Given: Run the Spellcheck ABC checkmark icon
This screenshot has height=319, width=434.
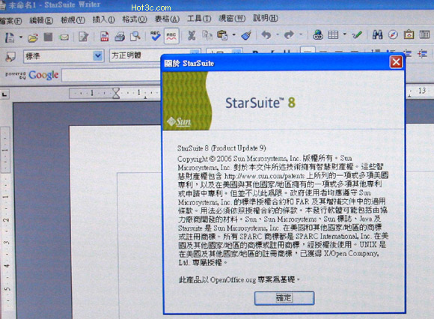Looking at the screenshot, I should click(x=156, y=36).
